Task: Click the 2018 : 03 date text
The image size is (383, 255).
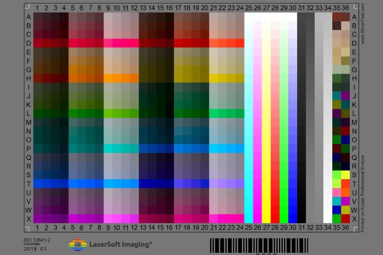Action: coord(35,249)
